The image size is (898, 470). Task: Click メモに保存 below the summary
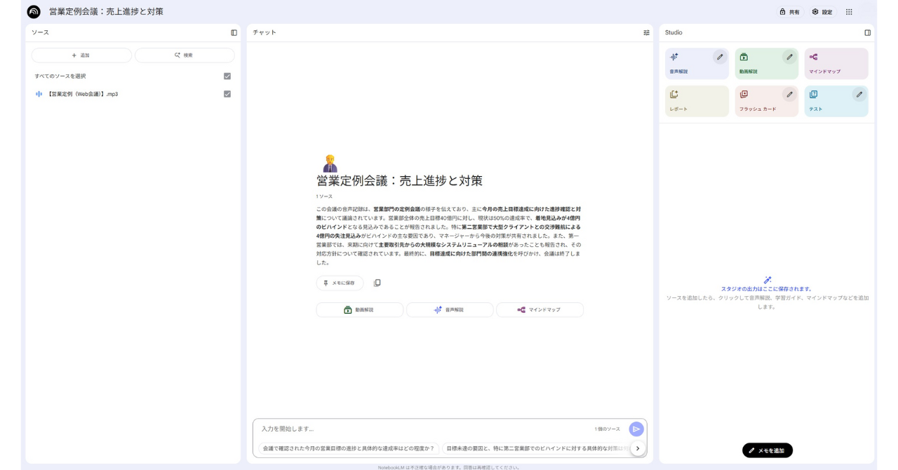[x=340, y=283]
